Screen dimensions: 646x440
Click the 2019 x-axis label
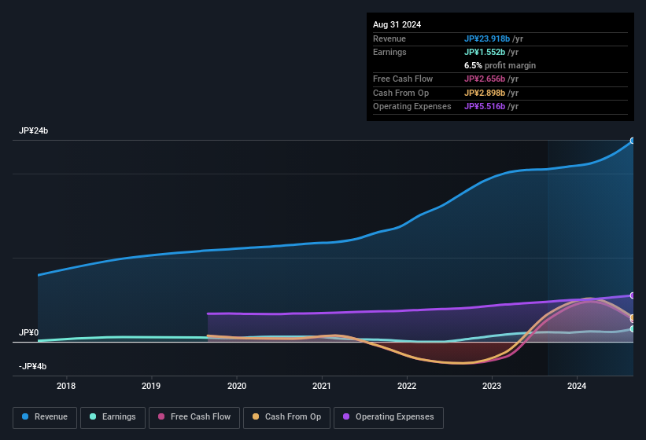point(151,386)
